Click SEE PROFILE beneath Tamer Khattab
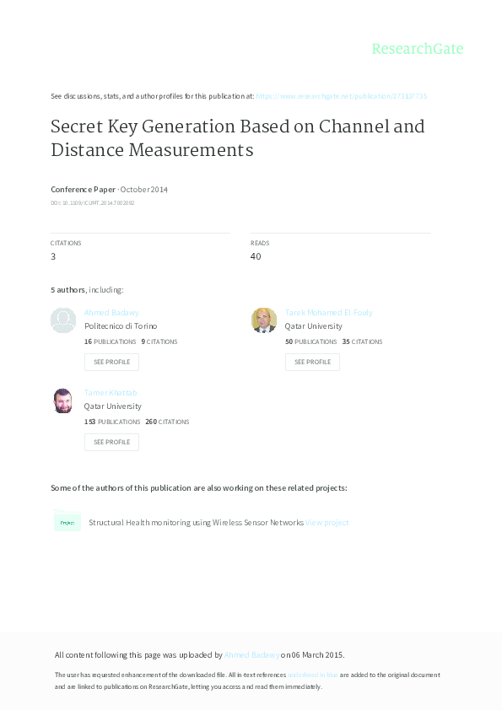502x710 pixels. pyautogui.click(x=111, y=442)
